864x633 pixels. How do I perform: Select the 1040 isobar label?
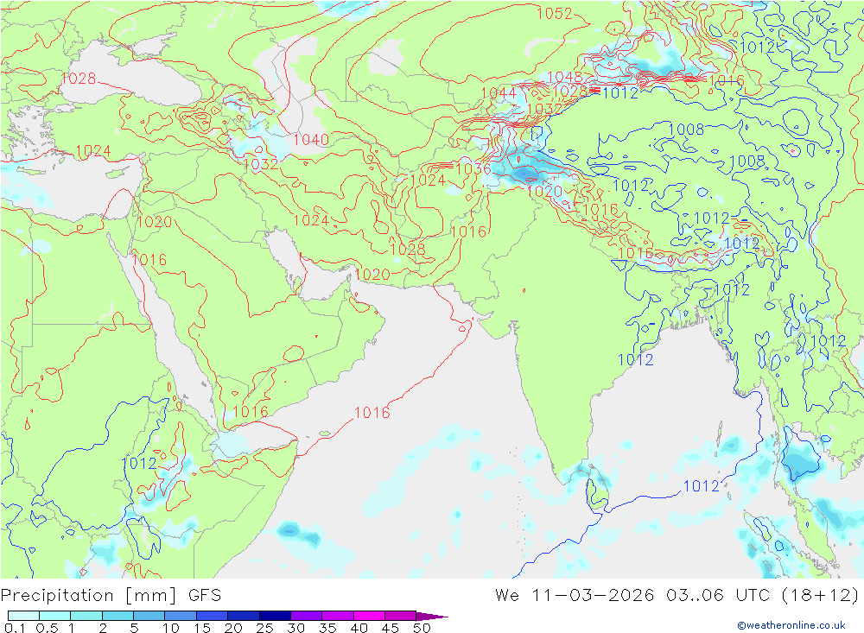pos(311,139)
